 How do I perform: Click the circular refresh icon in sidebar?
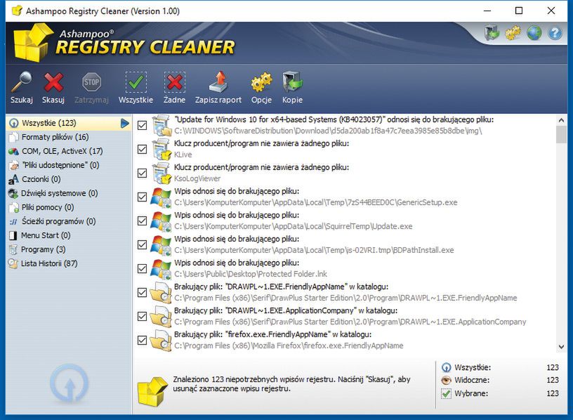(70, 383)
